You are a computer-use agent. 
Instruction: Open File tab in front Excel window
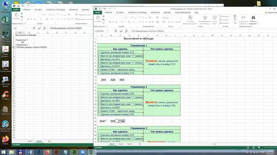pos(98,12)
